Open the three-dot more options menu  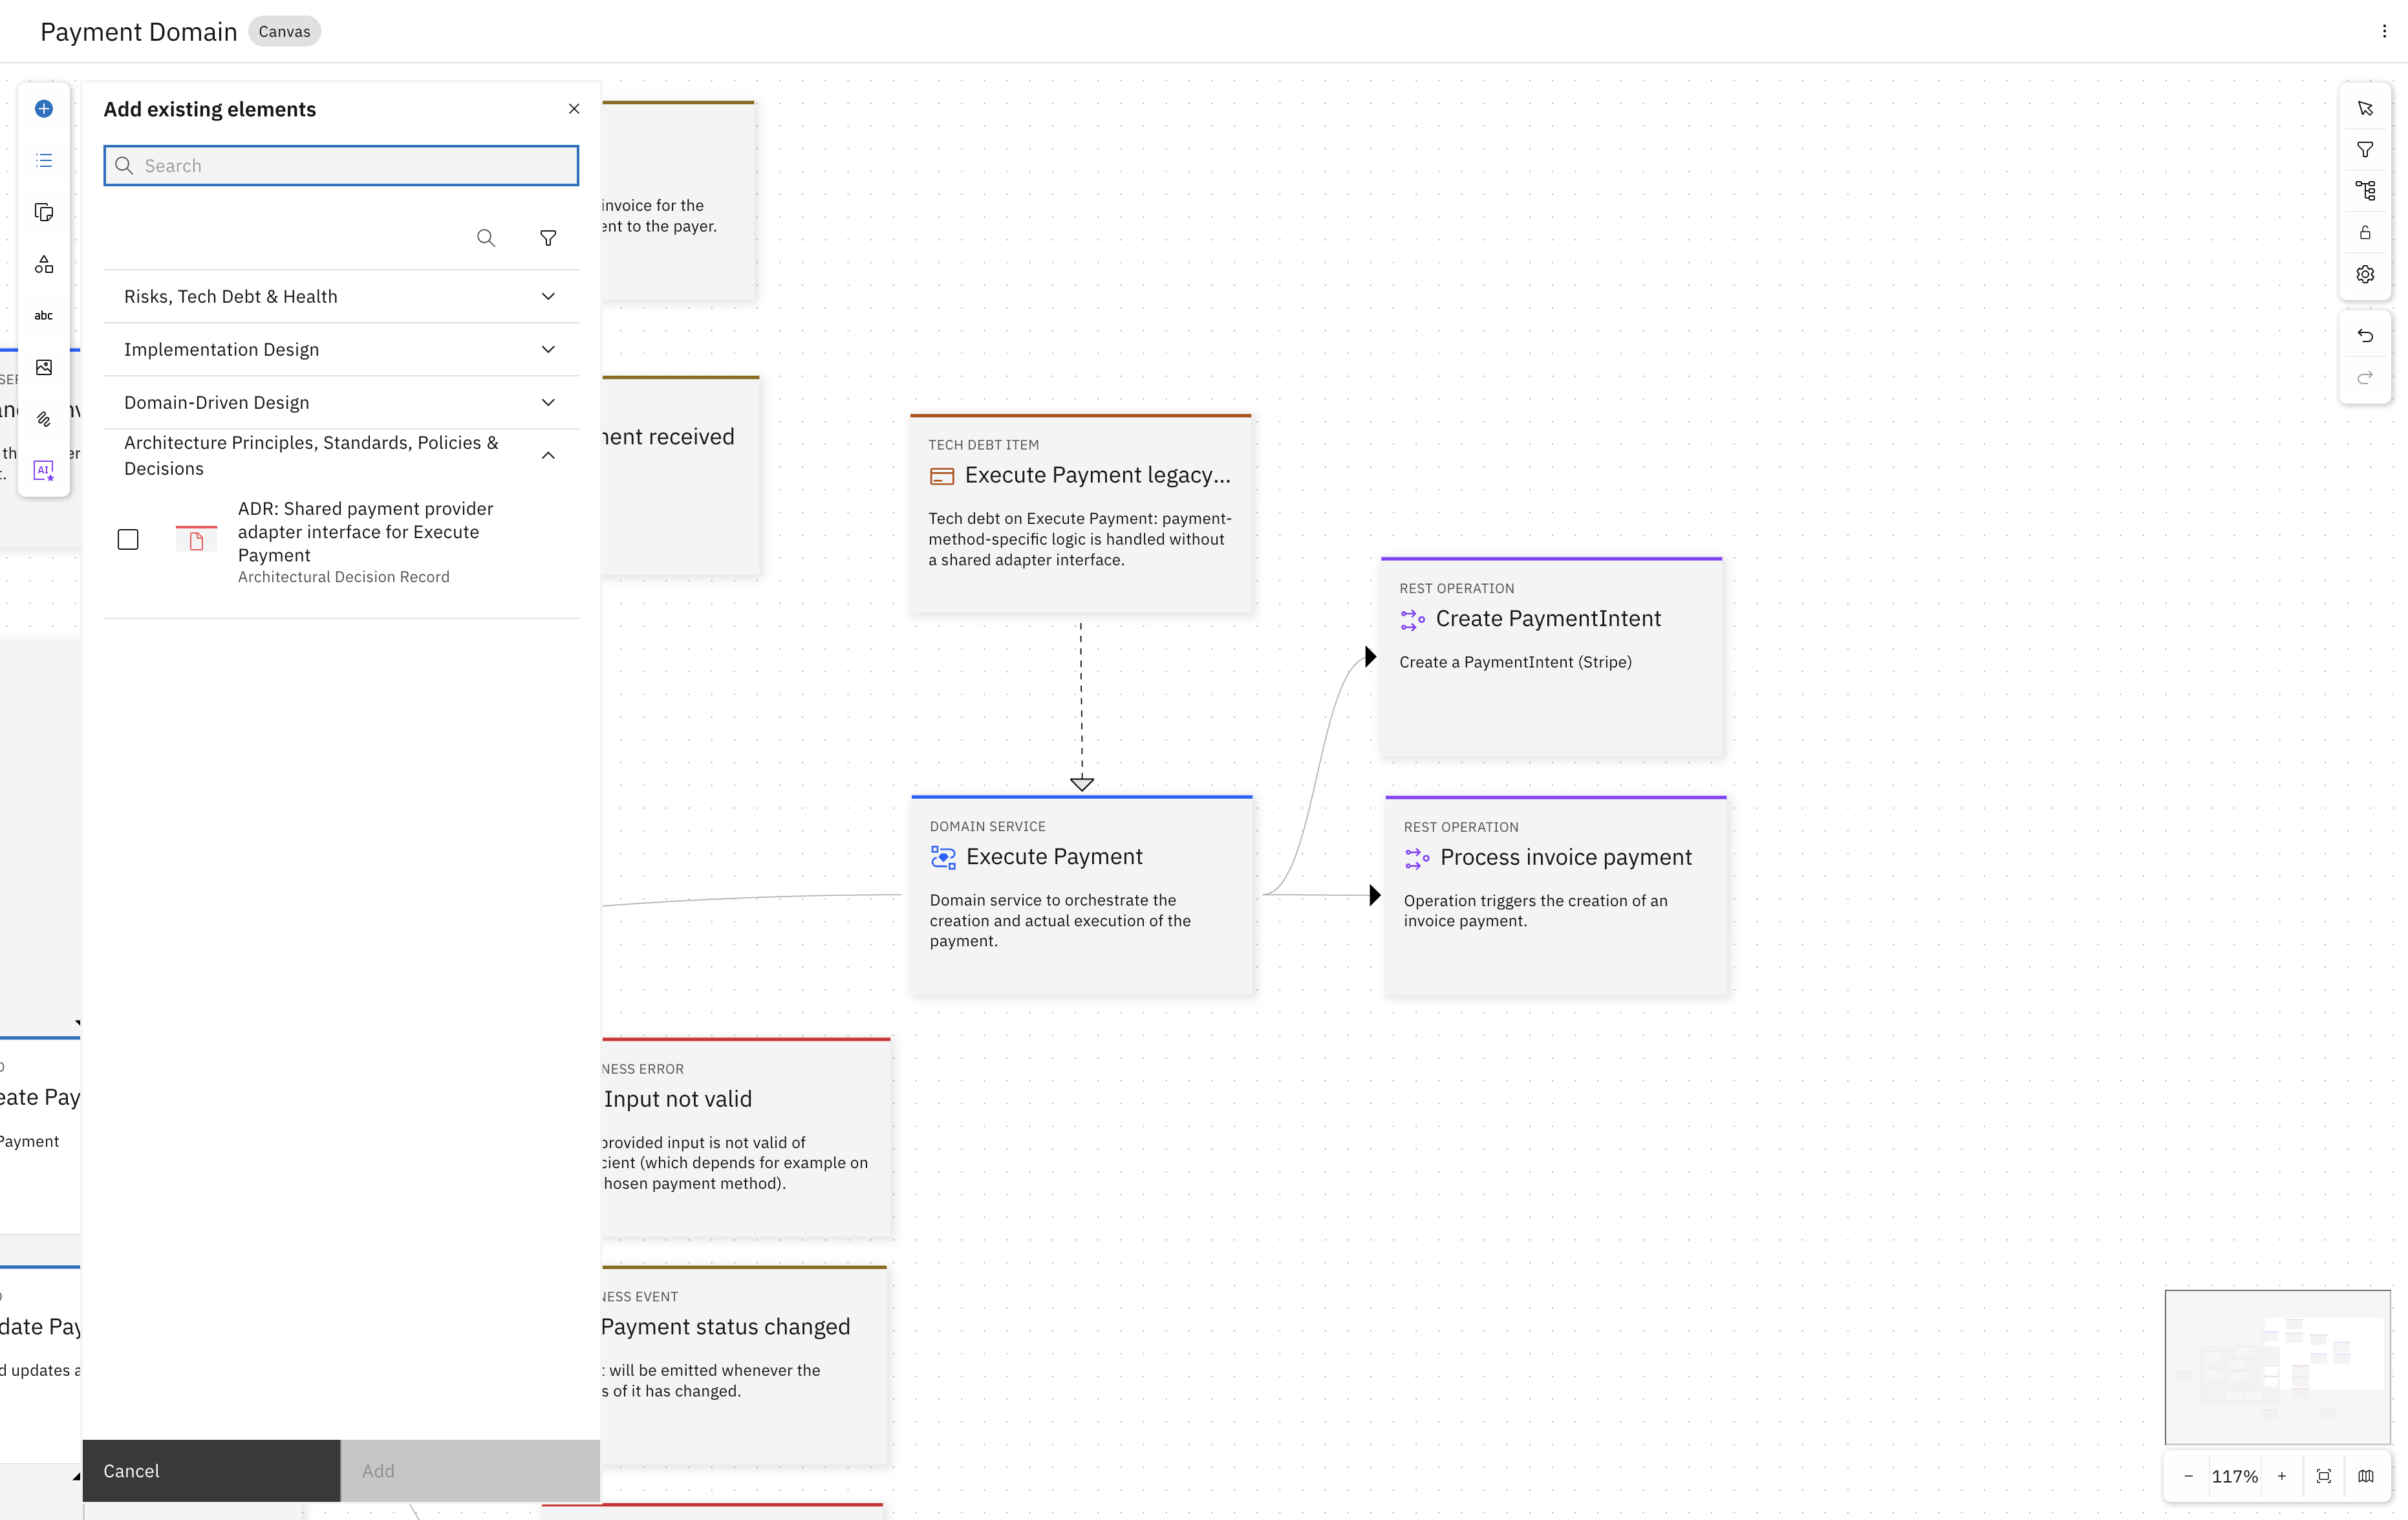click(2384, 31)
